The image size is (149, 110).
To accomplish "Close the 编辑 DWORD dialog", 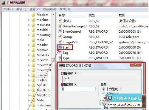I will pyautogui.click(x=136, y=64).
